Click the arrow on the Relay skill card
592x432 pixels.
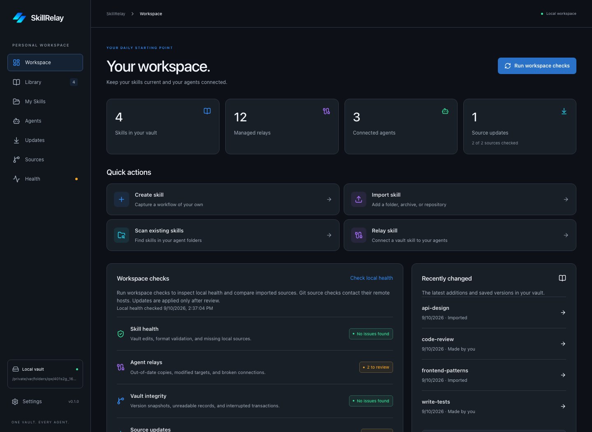click(x=566, y=235)
